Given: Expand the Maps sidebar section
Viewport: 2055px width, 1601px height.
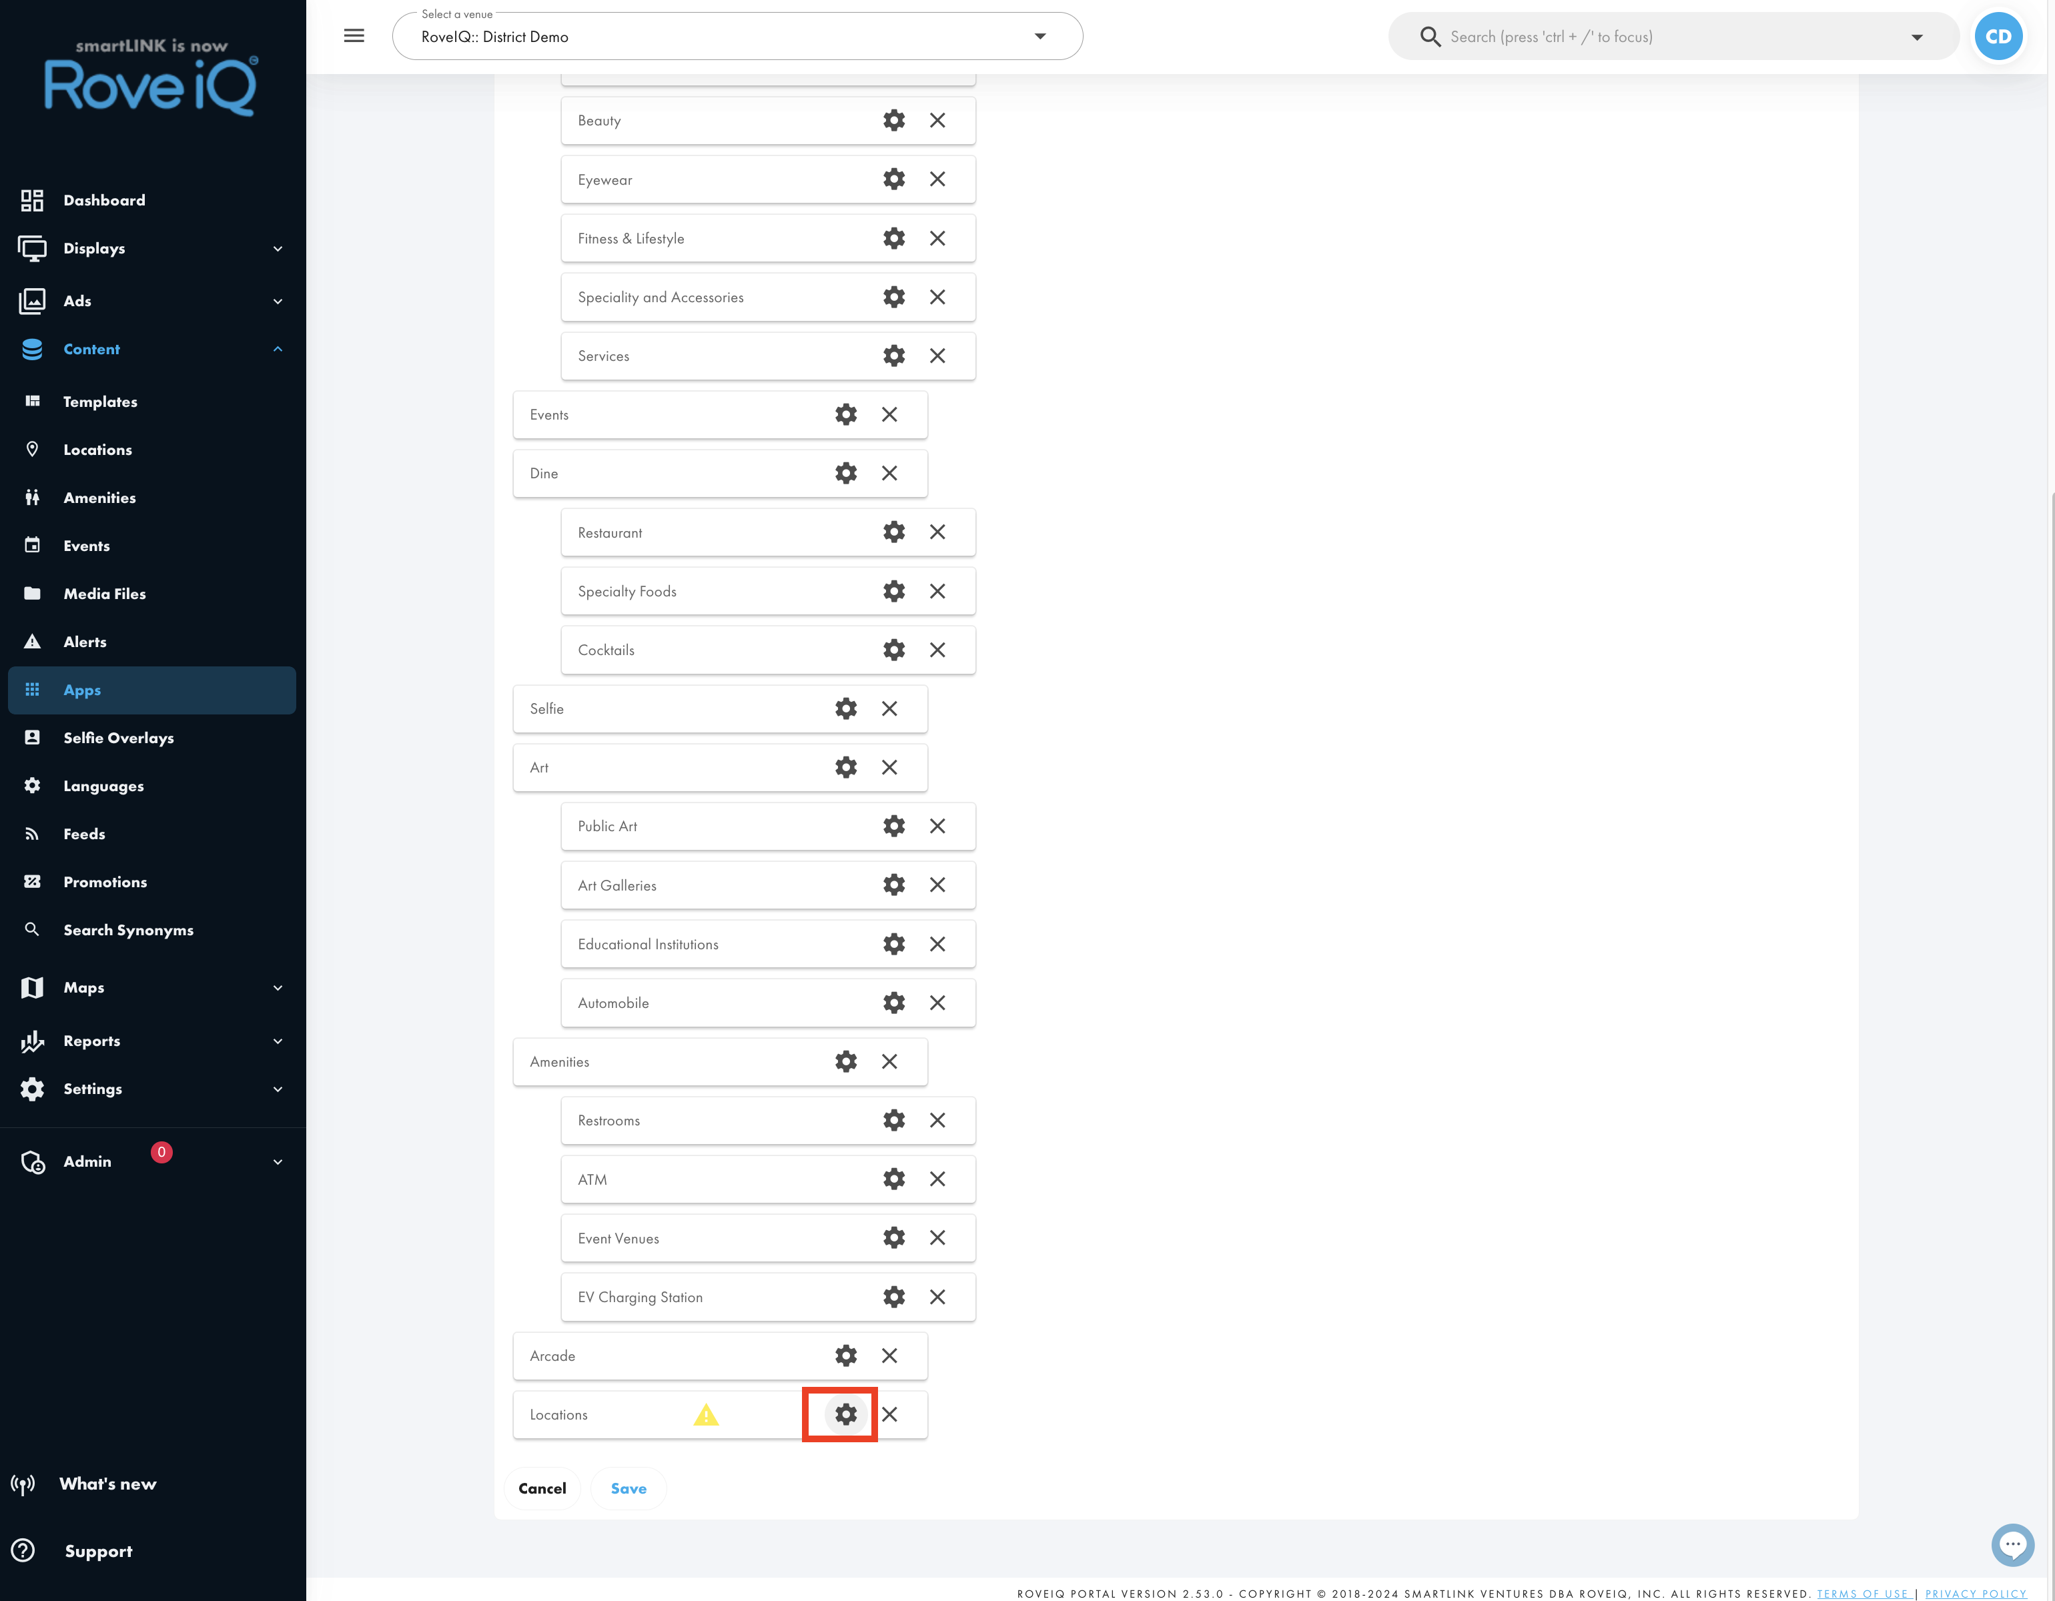Looking at the screenshot, I should coord(152,988).
